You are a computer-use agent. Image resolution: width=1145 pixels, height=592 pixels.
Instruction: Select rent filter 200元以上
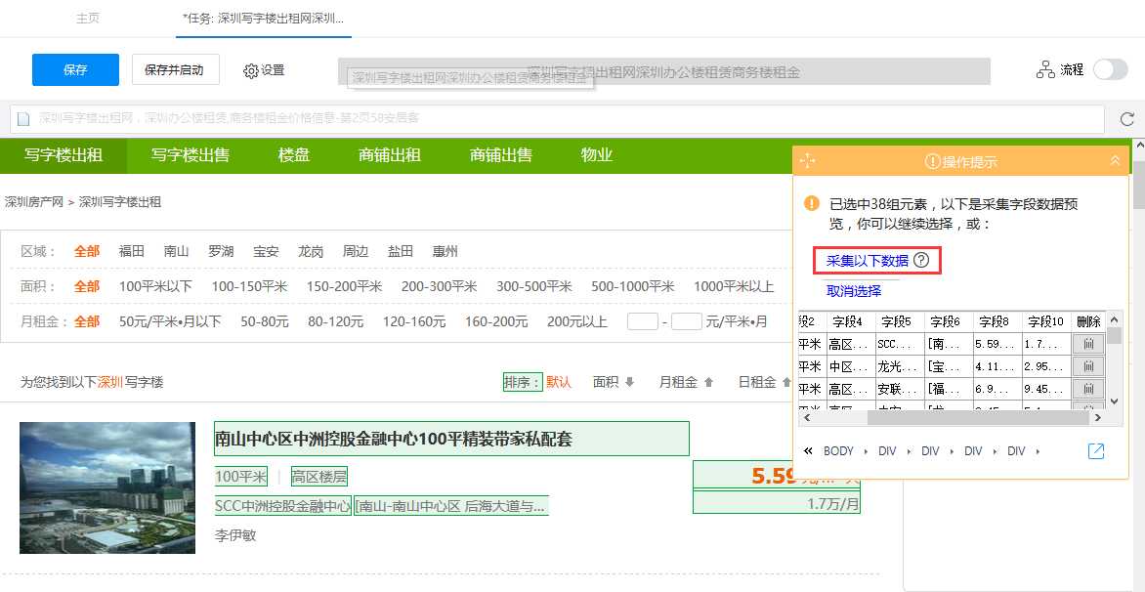tap(576, 321)
